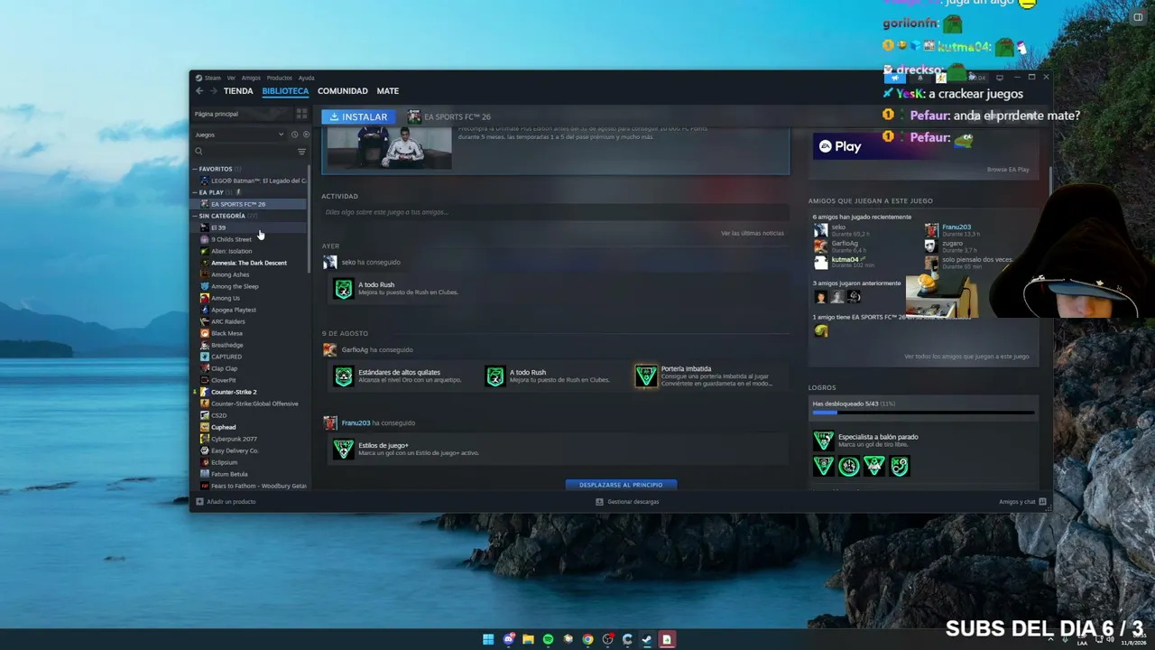Open Ver las últimas noticias link
The height and width of the screenshot is (650, 1155).
(x=753, y=233)
